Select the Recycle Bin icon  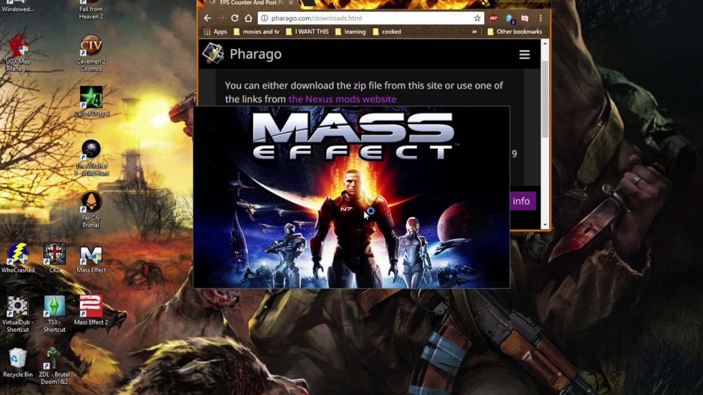tap(18, 363)
